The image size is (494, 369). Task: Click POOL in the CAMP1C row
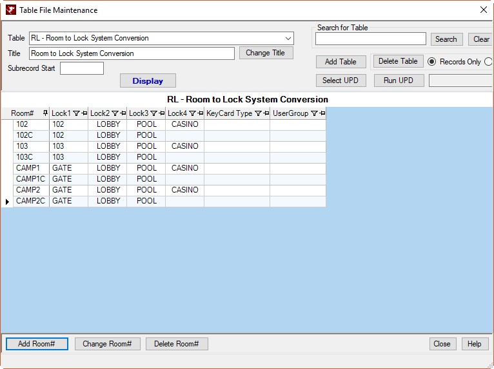coord(147,179)
